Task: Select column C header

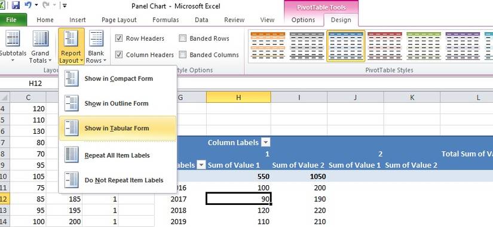Action: [x=28, y=97]
